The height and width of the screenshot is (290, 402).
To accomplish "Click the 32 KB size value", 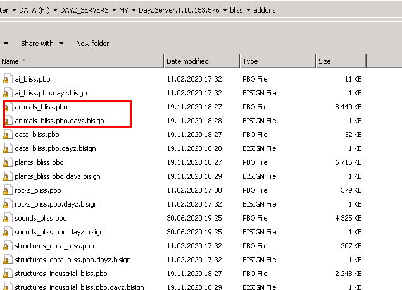I will 353,135.
